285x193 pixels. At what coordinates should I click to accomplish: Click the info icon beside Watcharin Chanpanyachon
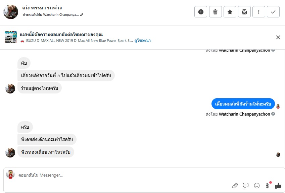click(x=273, y=114)
